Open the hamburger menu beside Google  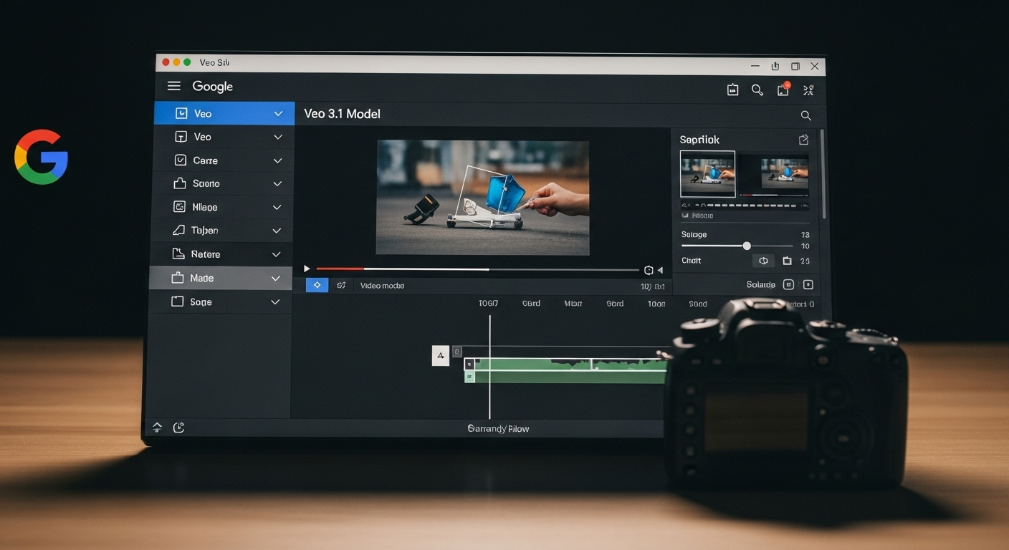[173, 86]
